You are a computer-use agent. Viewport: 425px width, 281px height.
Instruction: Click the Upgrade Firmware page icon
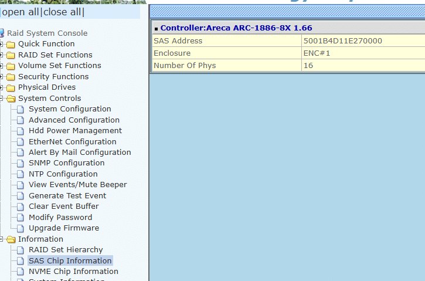point(21,228)
